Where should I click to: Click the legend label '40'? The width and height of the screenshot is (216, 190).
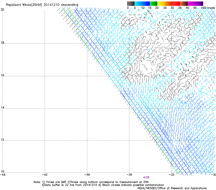187,8
